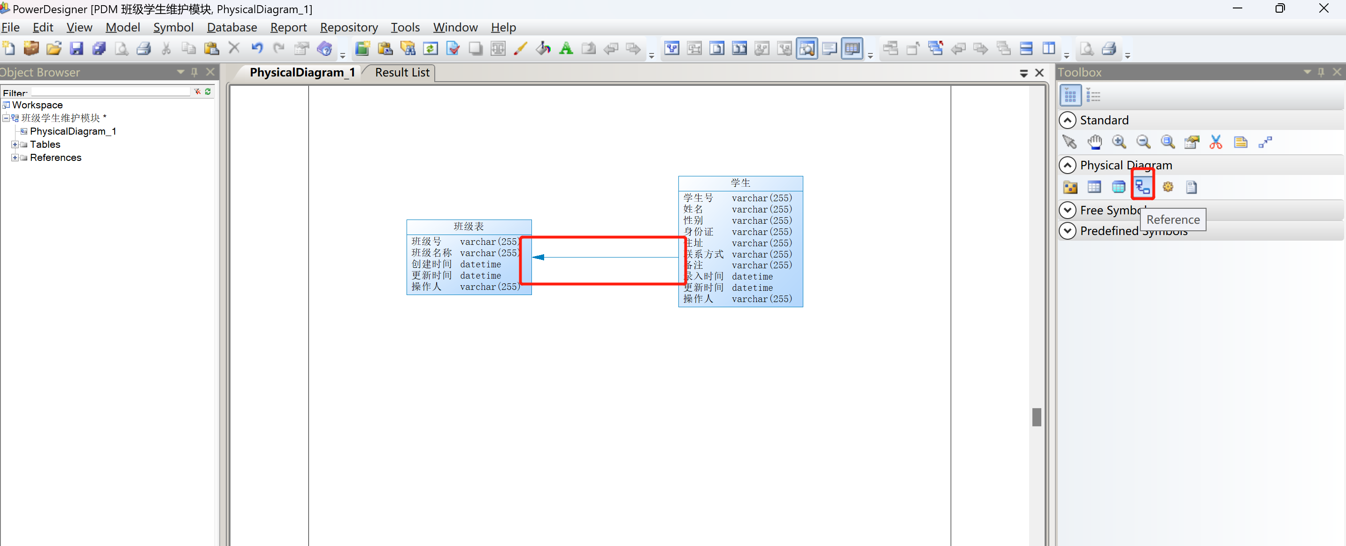Expand the Free Symbols toolbox section
Screen dimensions: 1346x546
coord(1068,210)
